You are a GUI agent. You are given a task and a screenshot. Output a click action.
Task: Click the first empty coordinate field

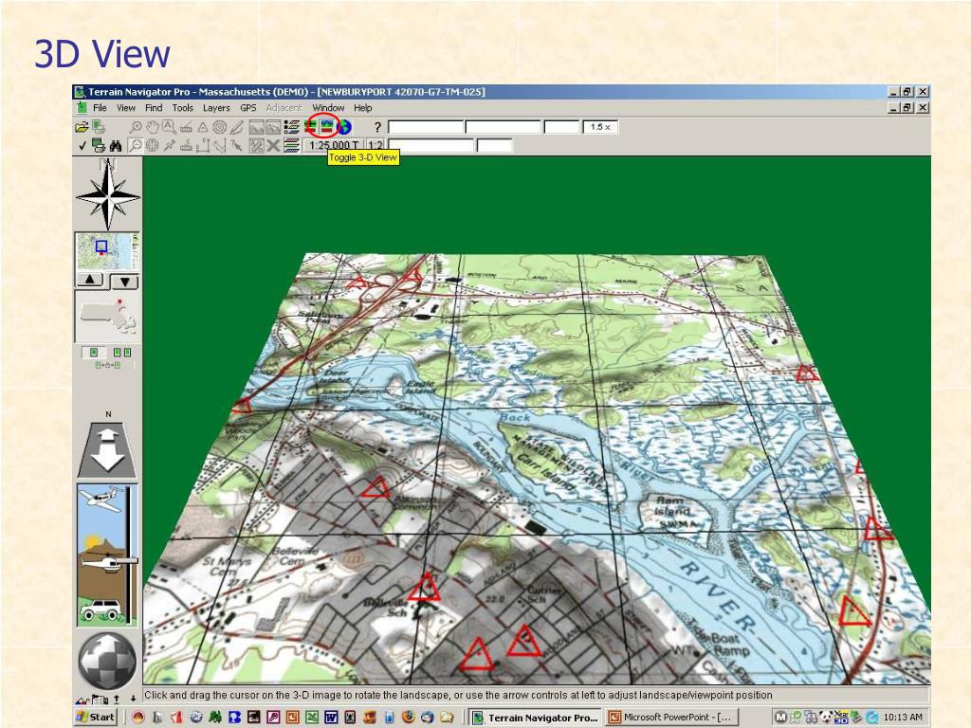click(x=426, y=127)
